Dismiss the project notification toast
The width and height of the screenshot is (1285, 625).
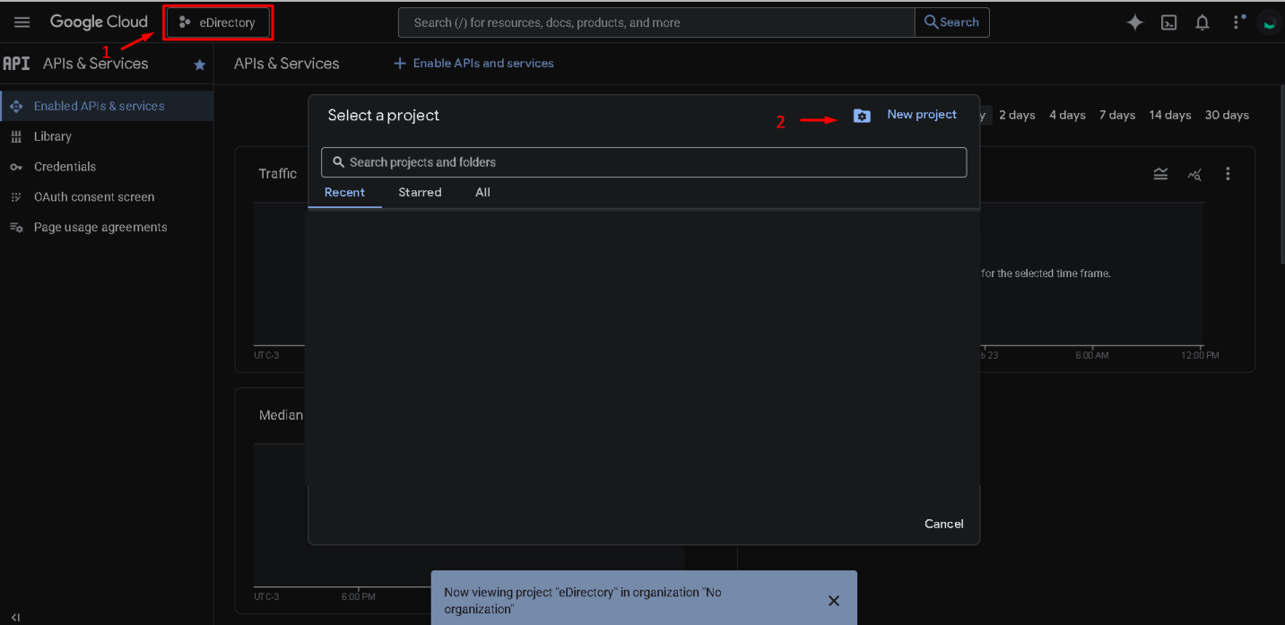point(834,601)
